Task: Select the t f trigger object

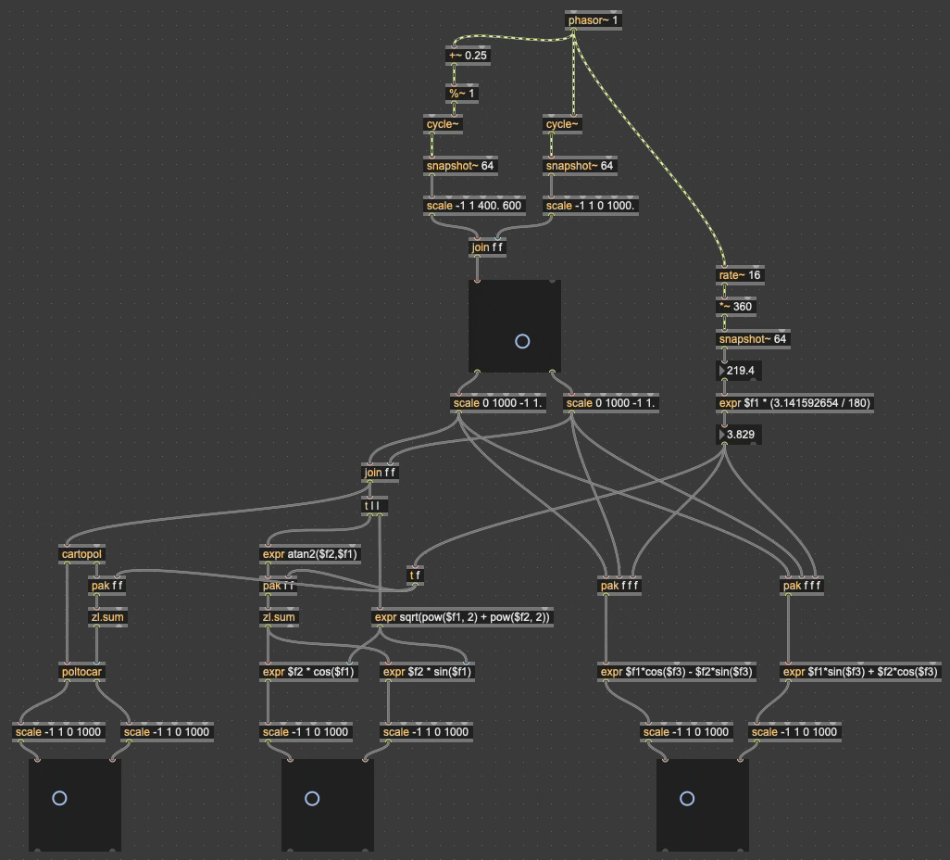Action: (416, 575)
